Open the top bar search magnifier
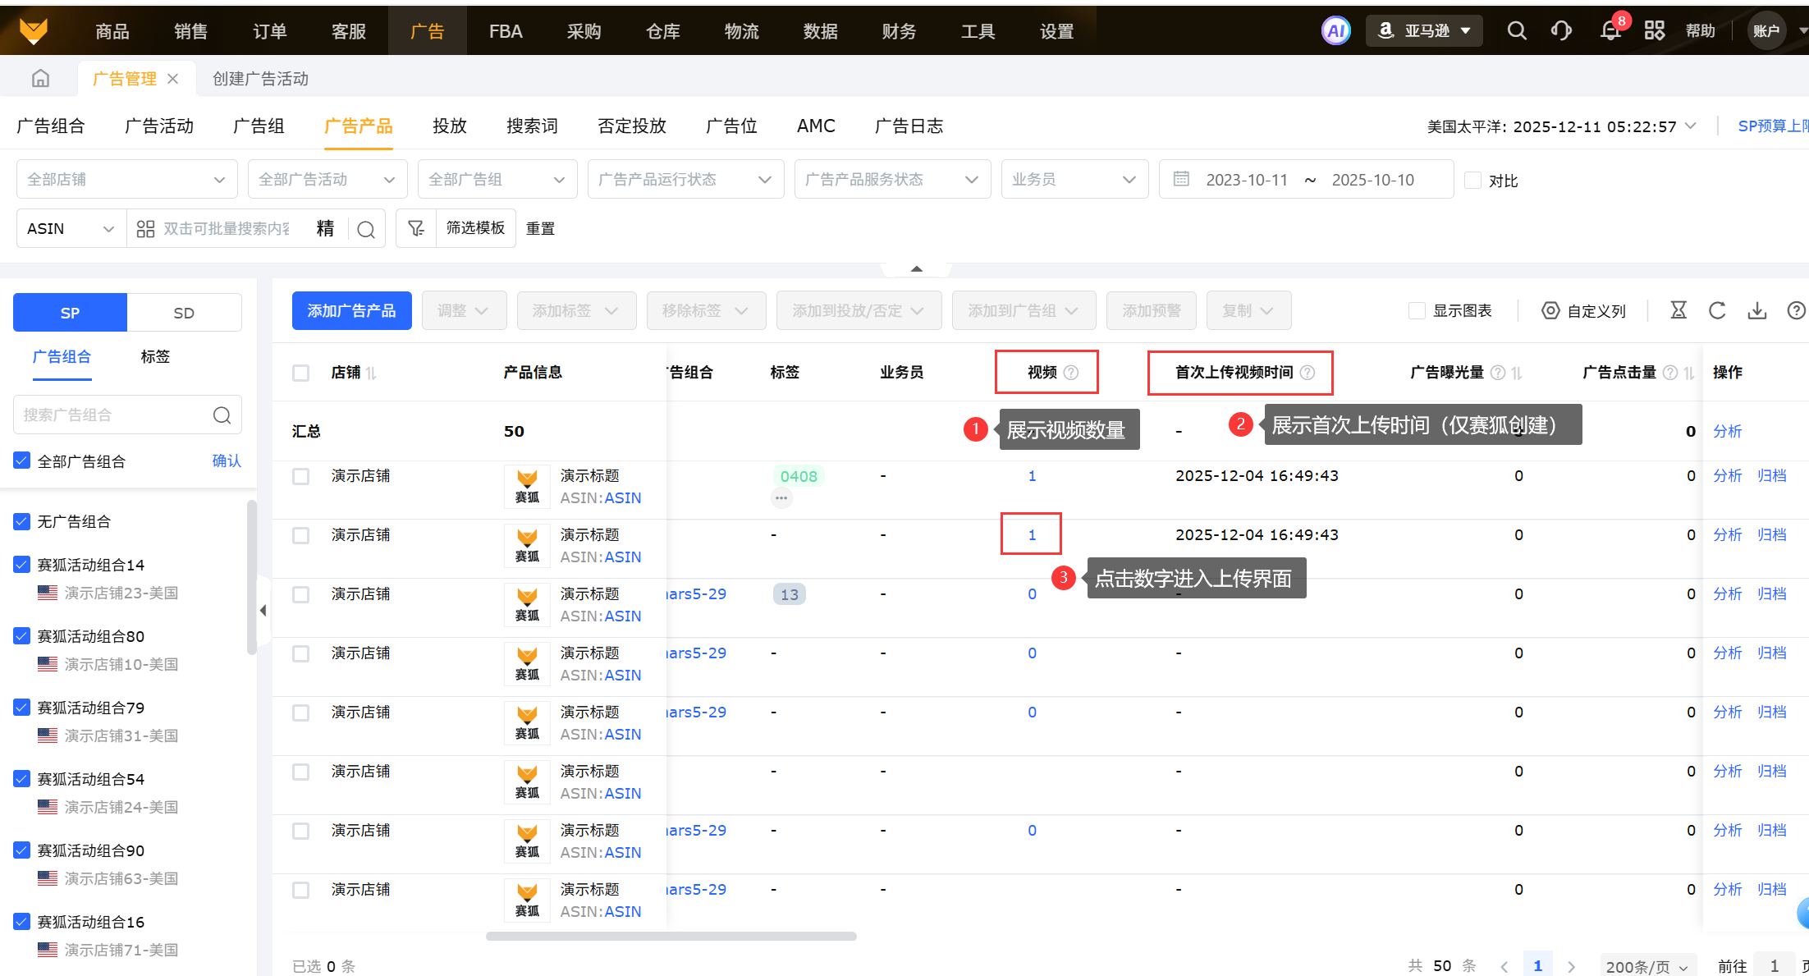This screenshot has width=1809, height=976. coord(1517,31)
